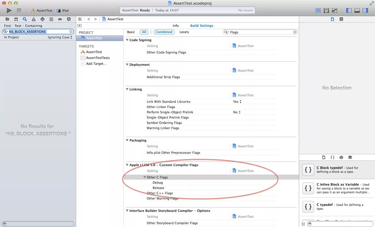Show the Media library
This screenshot has width=375, height=227.
tap(350, 157)
